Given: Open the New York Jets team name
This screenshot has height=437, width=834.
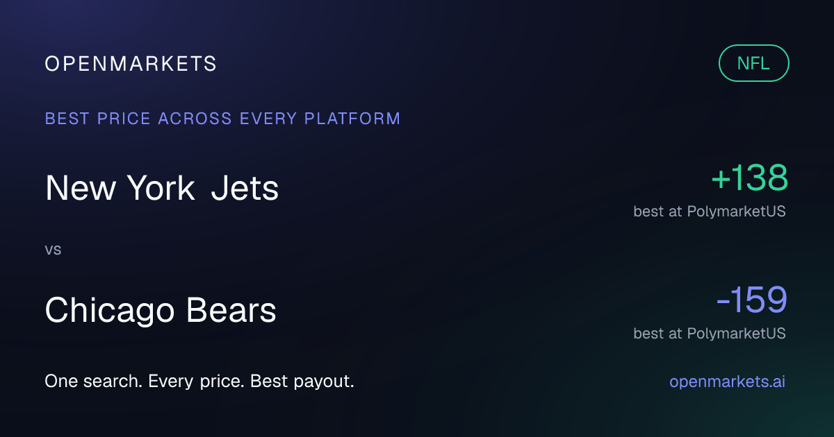Looking at the screenshot, I should pos(162,188).
